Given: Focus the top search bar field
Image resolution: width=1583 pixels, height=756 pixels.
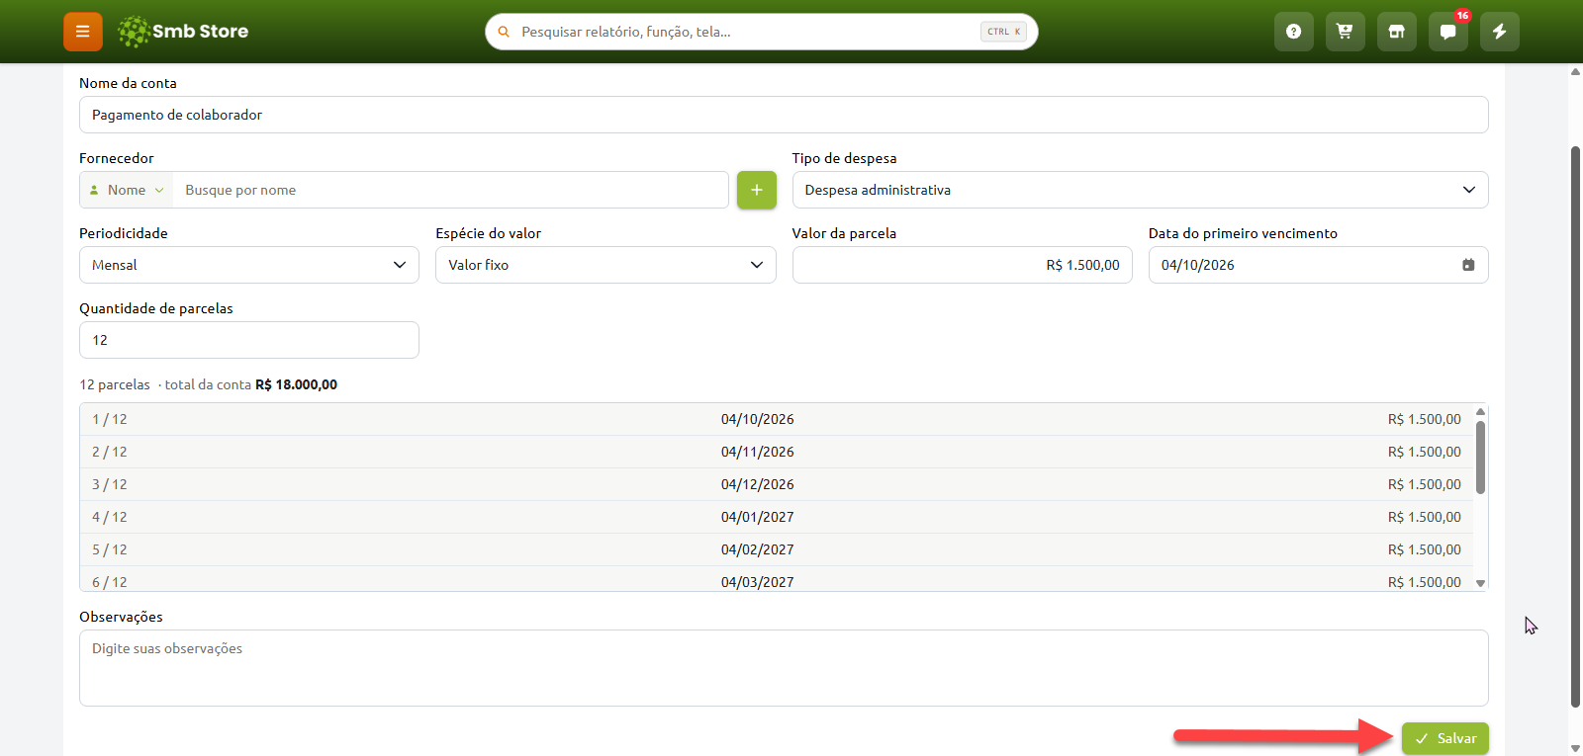Looking at the screenshot, I should click(x=762, y=32).
